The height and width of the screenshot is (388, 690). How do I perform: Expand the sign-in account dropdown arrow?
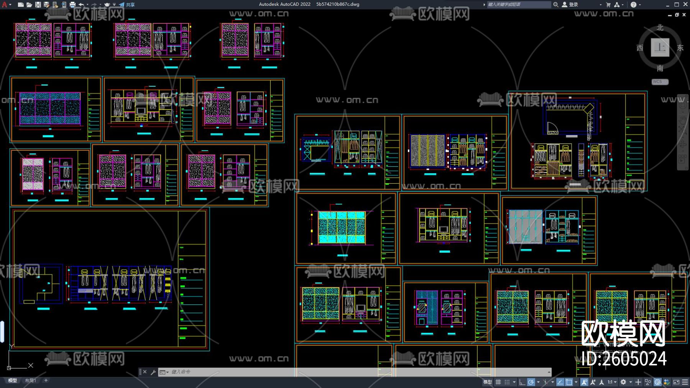click(x=600, y=5)
